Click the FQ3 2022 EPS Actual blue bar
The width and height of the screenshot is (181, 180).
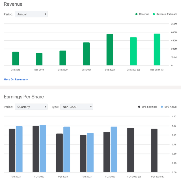click(19, 150)
